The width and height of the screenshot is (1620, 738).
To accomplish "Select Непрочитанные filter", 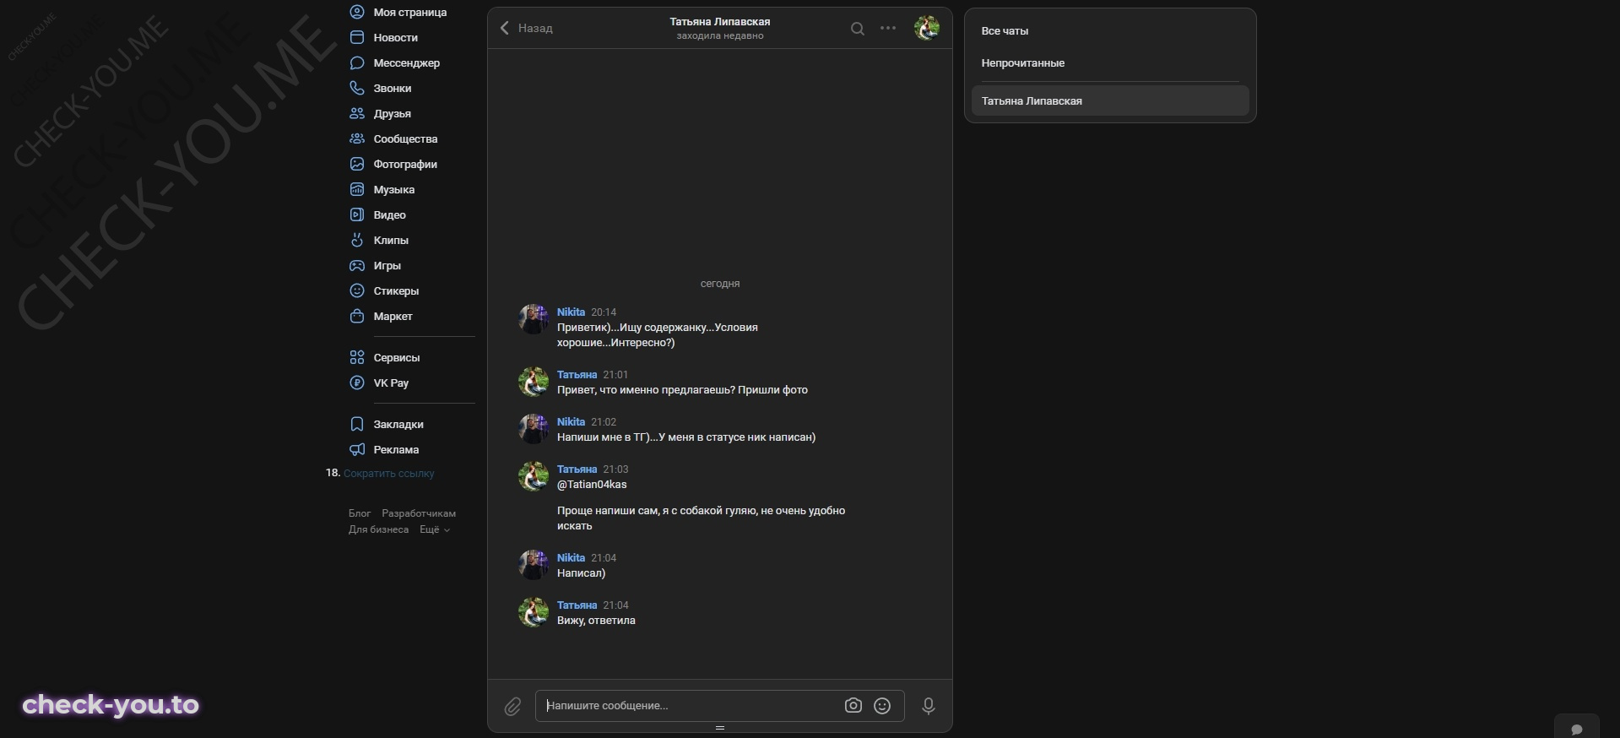I will (1109, 62).
